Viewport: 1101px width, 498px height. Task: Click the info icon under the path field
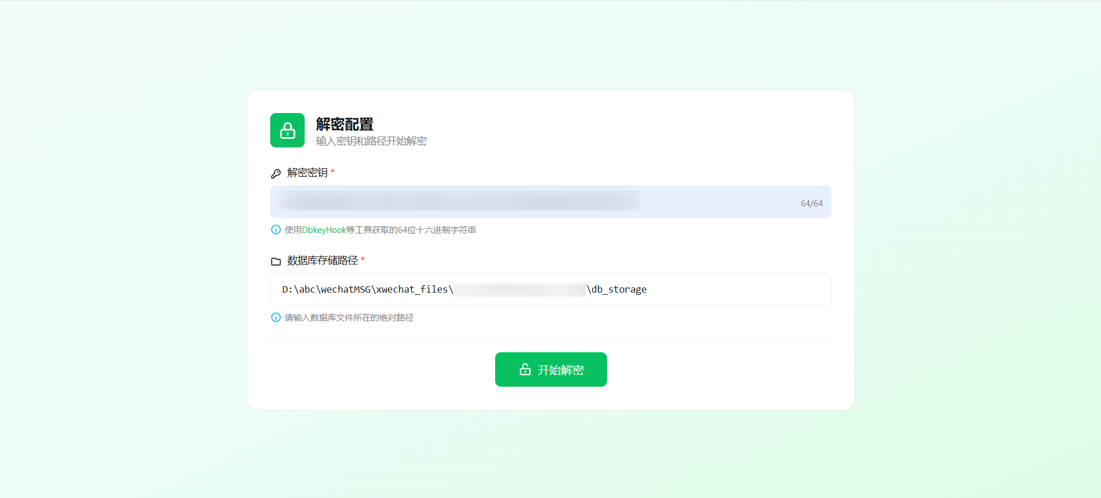pos(276,317)
